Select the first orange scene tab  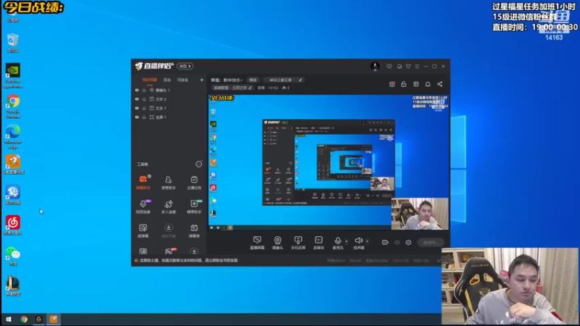pyautogui.click(x=149, y=80)
